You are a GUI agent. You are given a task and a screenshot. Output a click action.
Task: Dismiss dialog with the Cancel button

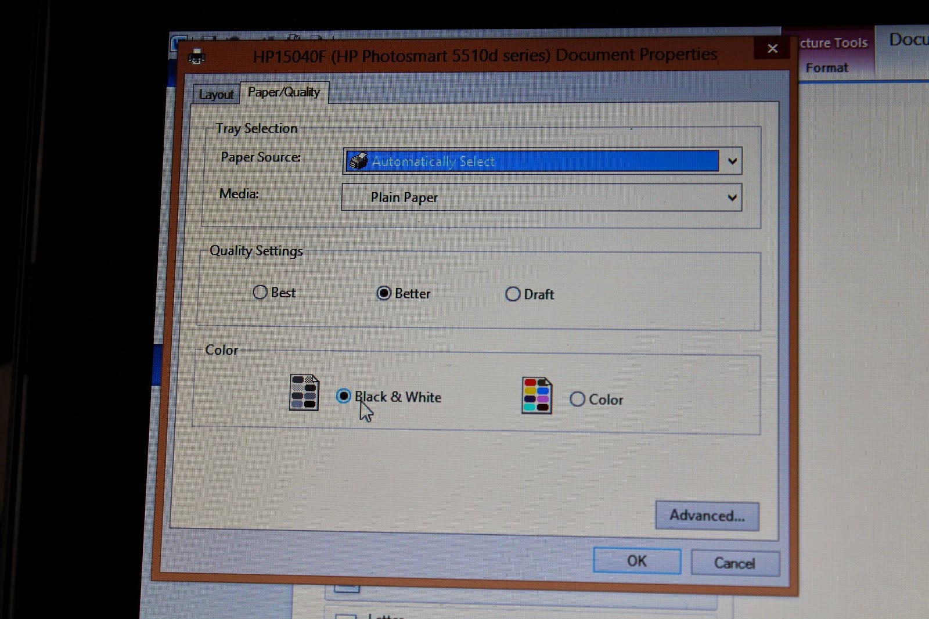tap(735, 563)
